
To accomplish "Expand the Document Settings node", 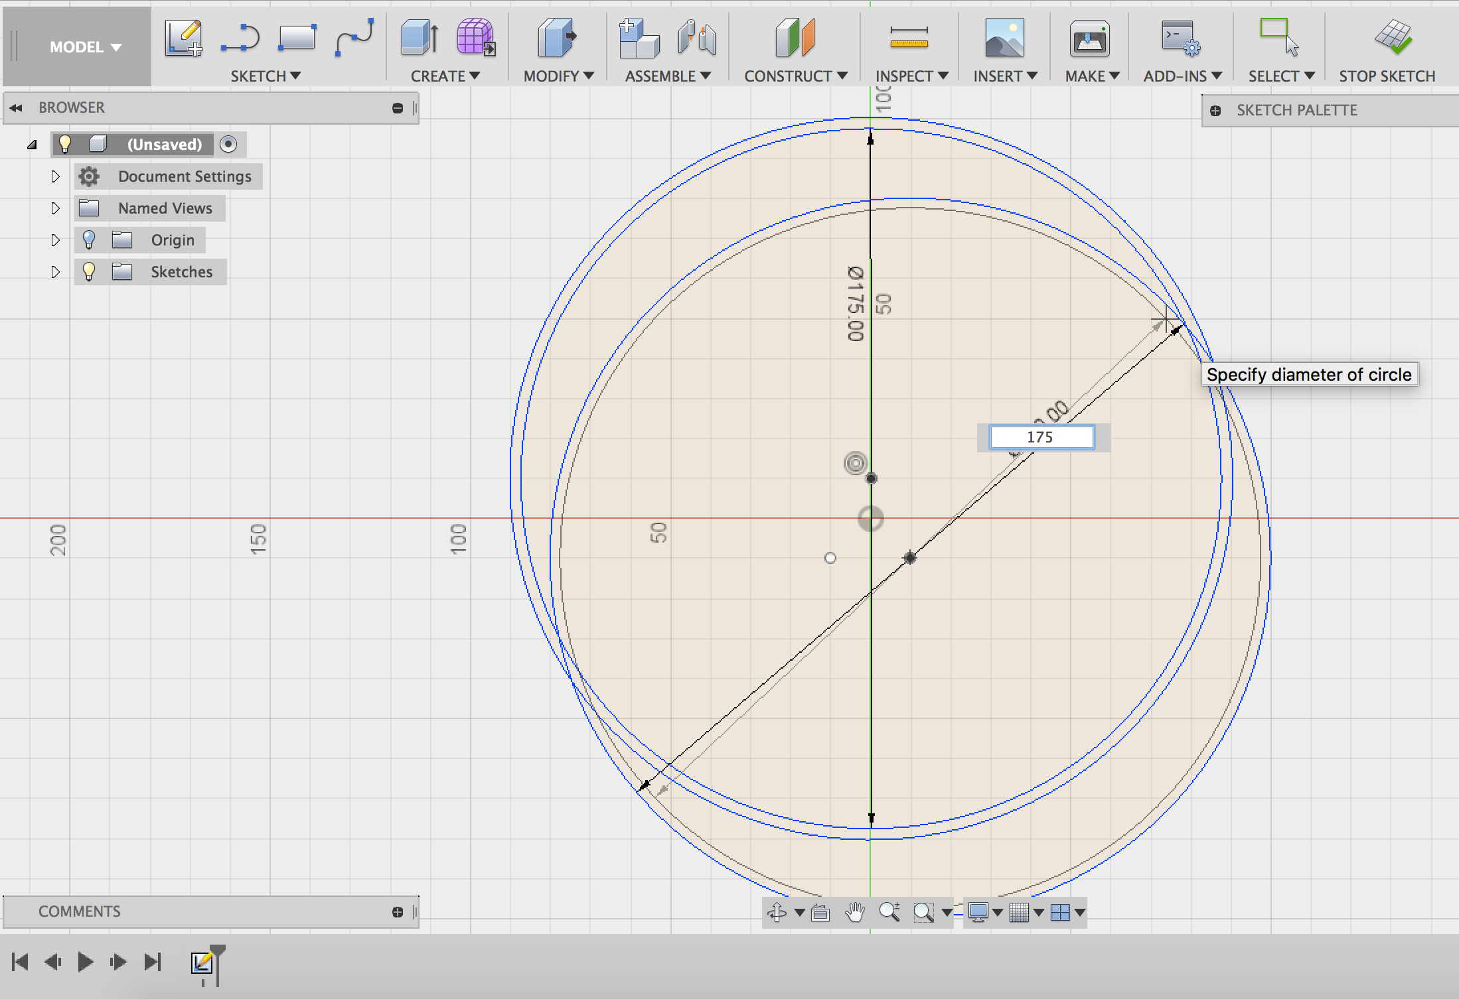I will coord(56,176).
